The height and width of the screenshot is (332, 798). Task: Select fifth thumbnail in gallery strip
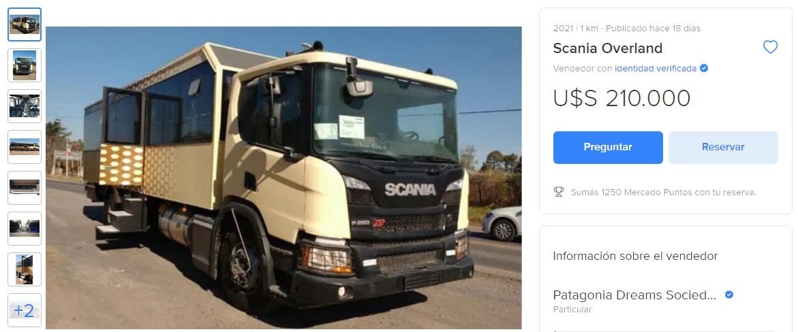[x=25, y=188]
